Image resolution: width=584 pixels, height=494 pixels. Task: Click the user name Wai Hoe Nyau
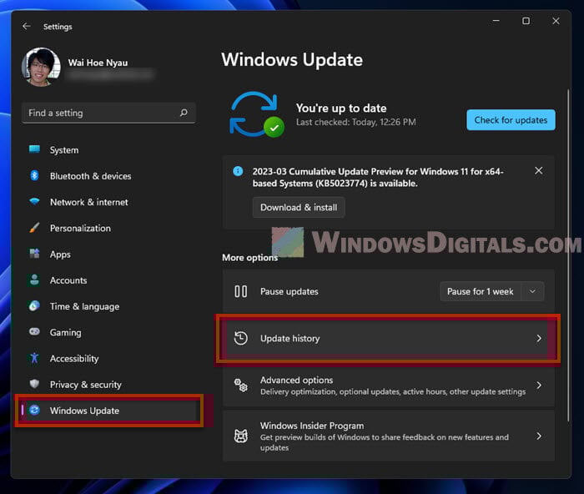pos(98,63)
